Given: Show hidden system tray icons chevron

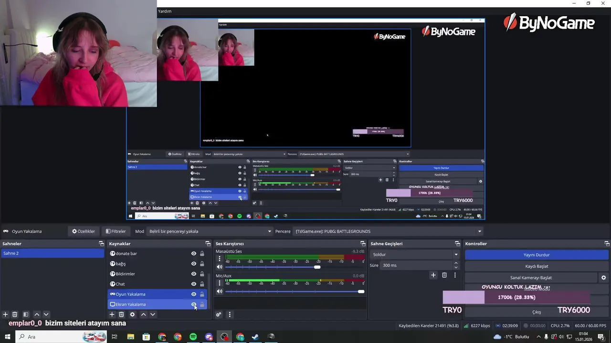Looking at the screenshot, I should [539, 337].
